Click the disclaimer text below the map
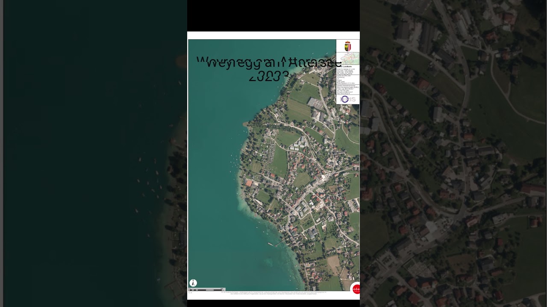The image size is (547, 307). pos(273,293)
